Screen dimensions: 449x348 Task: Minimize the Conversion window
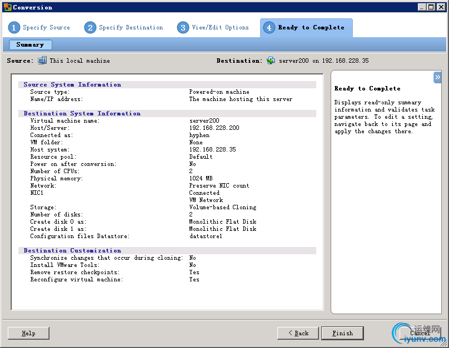(422, 7)
